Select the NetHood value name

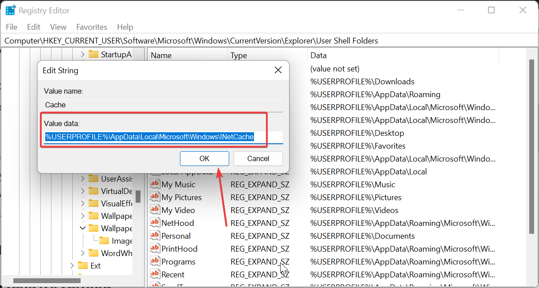[178, 223]
